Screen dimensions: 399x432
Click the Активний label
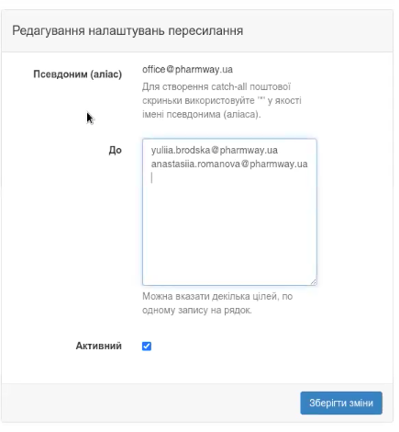coord(98,346)
